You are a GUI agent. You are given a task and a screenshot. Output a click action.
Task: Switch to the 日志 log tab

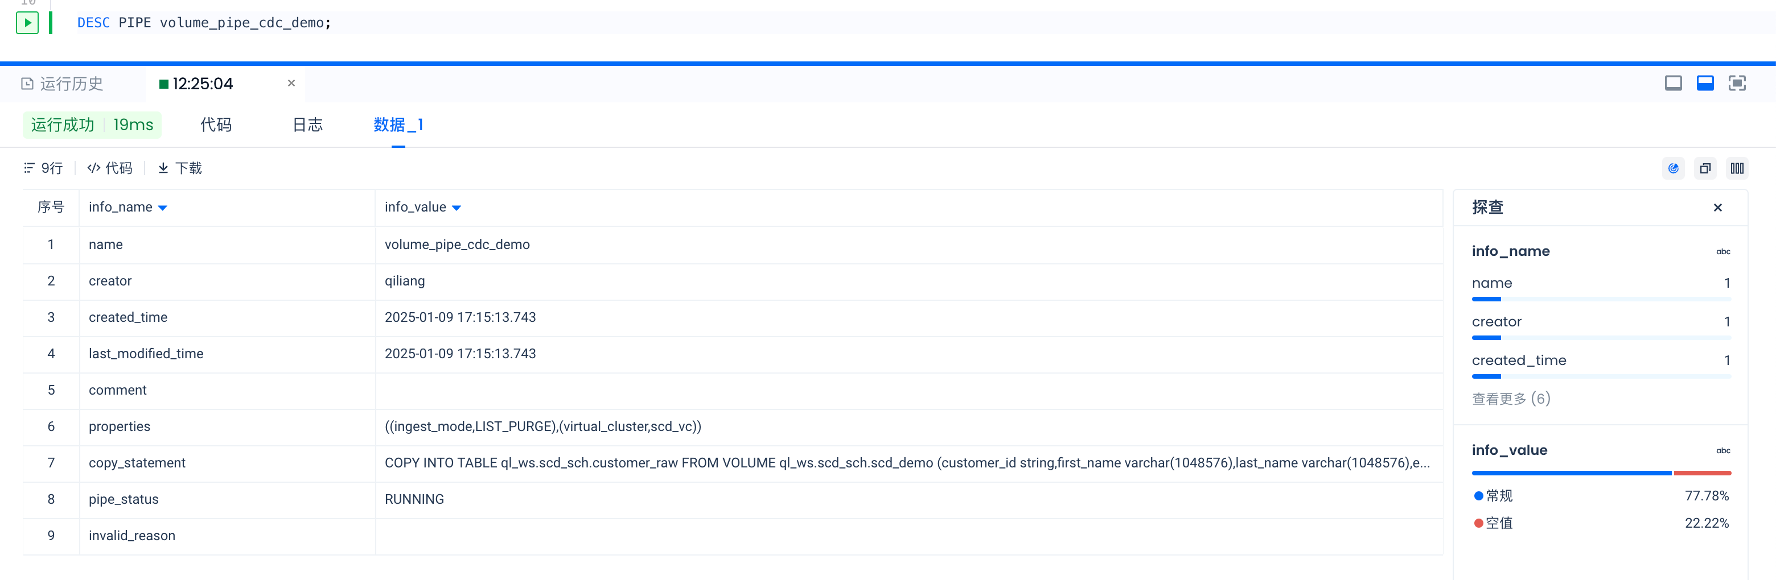(x=307, y=125)
